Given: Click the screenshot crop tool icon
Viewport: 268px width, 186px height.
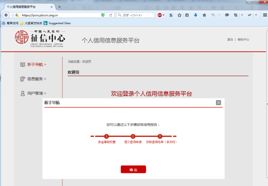Looking at the screenshot, I should [x=236, y=15].
